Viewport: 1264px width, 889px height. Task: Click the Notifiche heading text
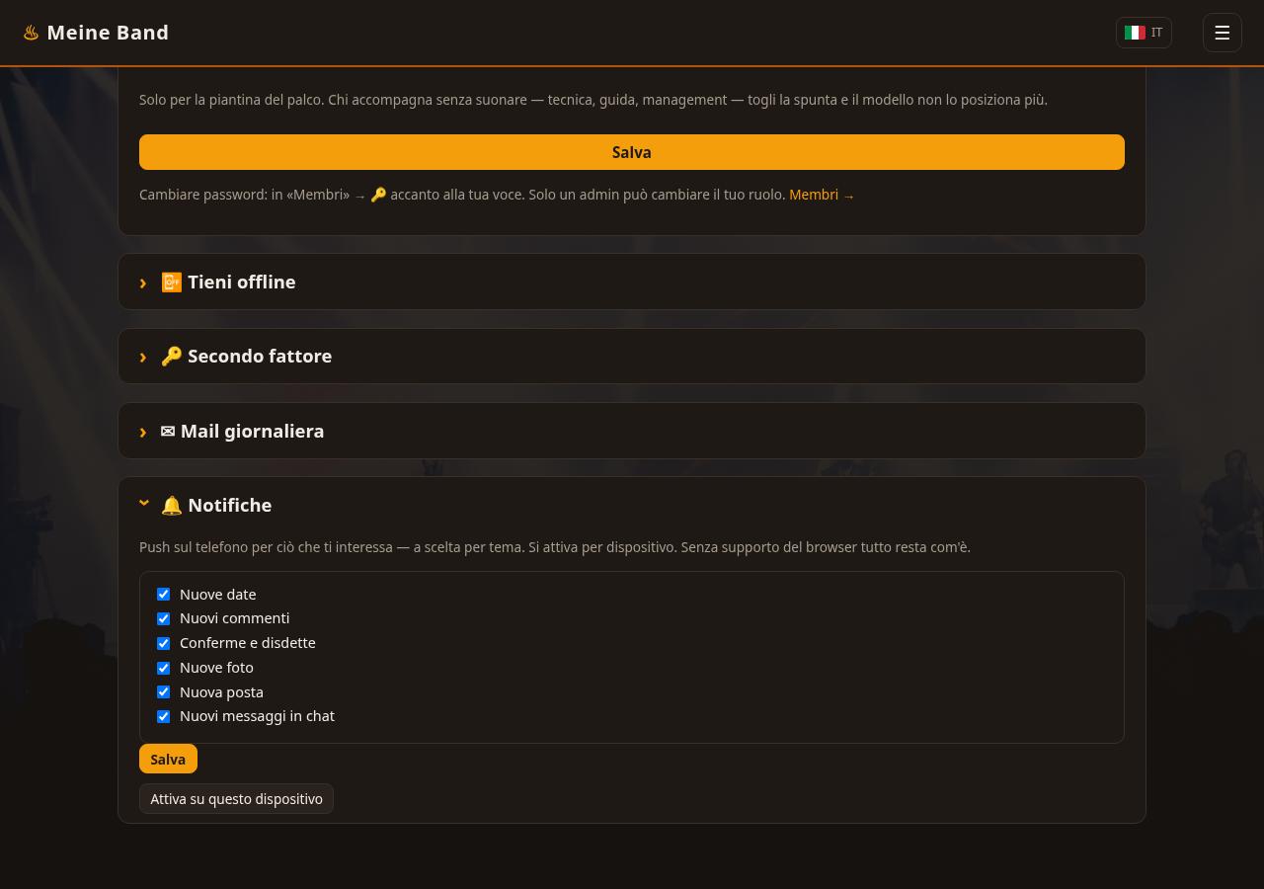229,506
